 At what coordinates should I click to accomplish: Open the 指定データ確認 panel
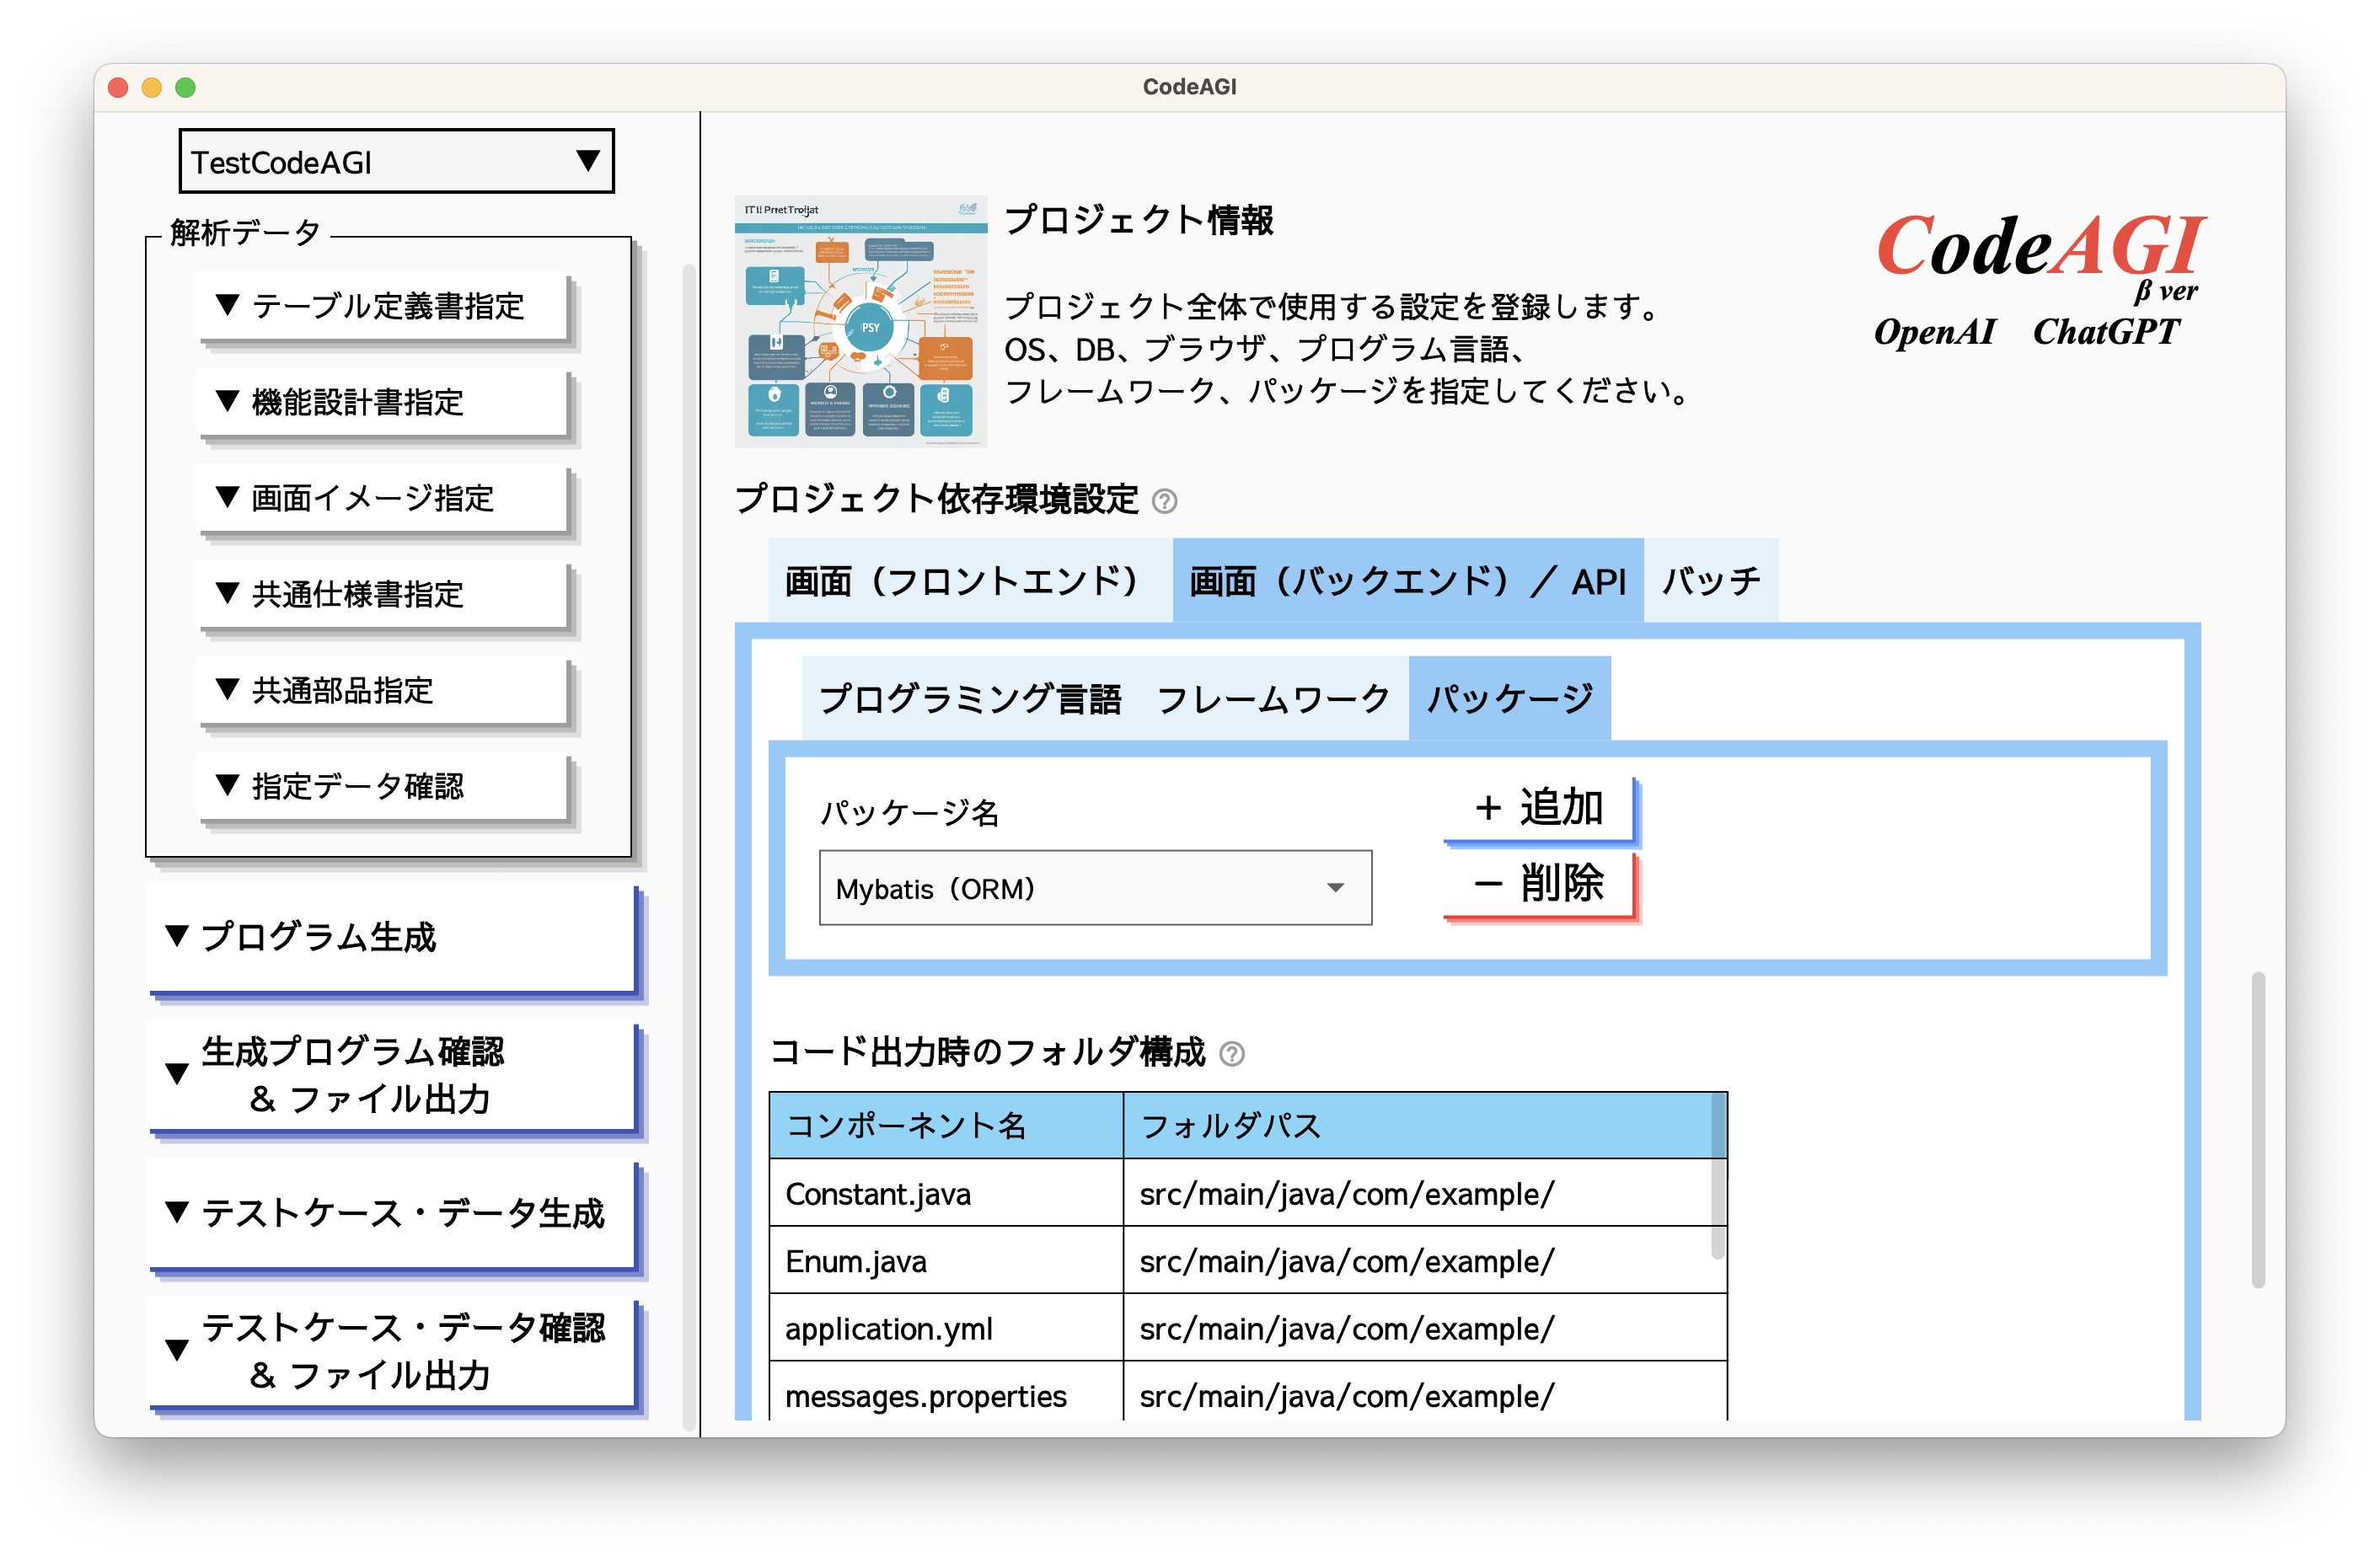click(383, 787)
